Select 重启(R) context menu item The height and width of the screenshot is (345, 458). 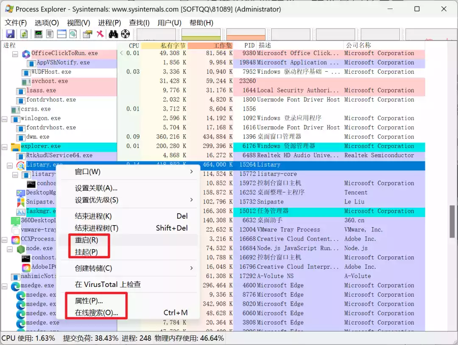tap(128, 240)
